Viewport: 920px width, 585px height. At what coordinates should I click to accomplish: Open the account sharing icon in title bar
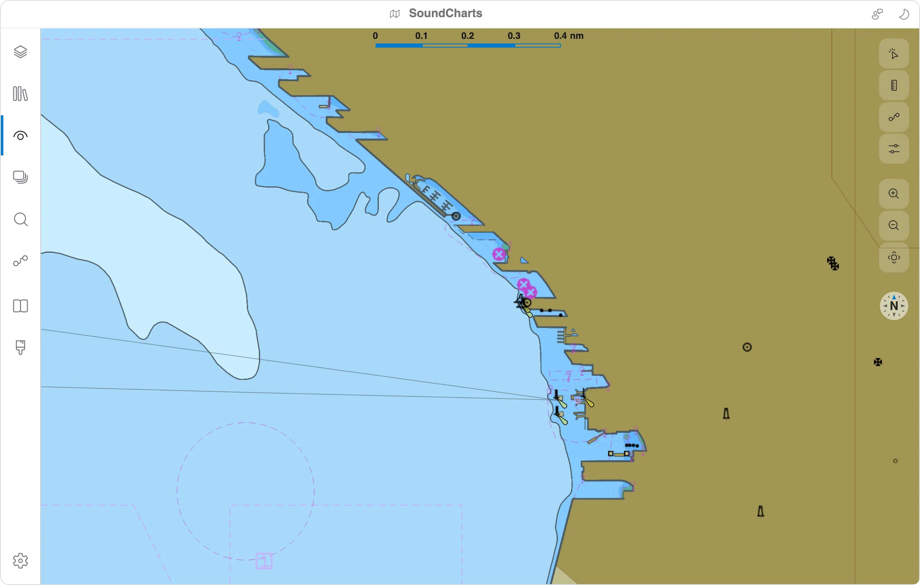877,14
